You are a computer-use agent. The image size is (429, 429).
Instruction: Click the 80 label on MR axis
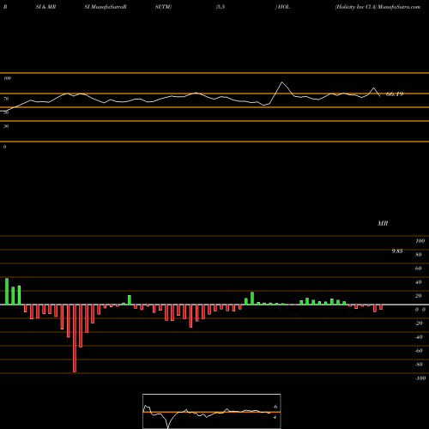click(419, 255)
